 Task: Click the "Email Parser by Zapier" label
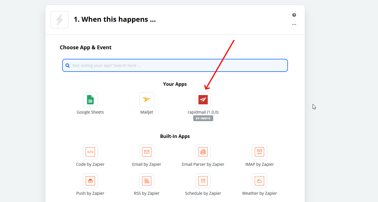click(203, 164)
